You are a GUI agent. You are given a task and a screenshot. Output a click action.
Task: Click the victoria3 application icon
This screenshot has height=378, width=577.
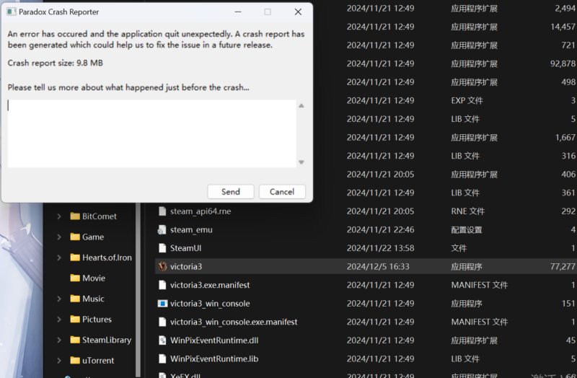pyautogui.click(x=162, y=266)
